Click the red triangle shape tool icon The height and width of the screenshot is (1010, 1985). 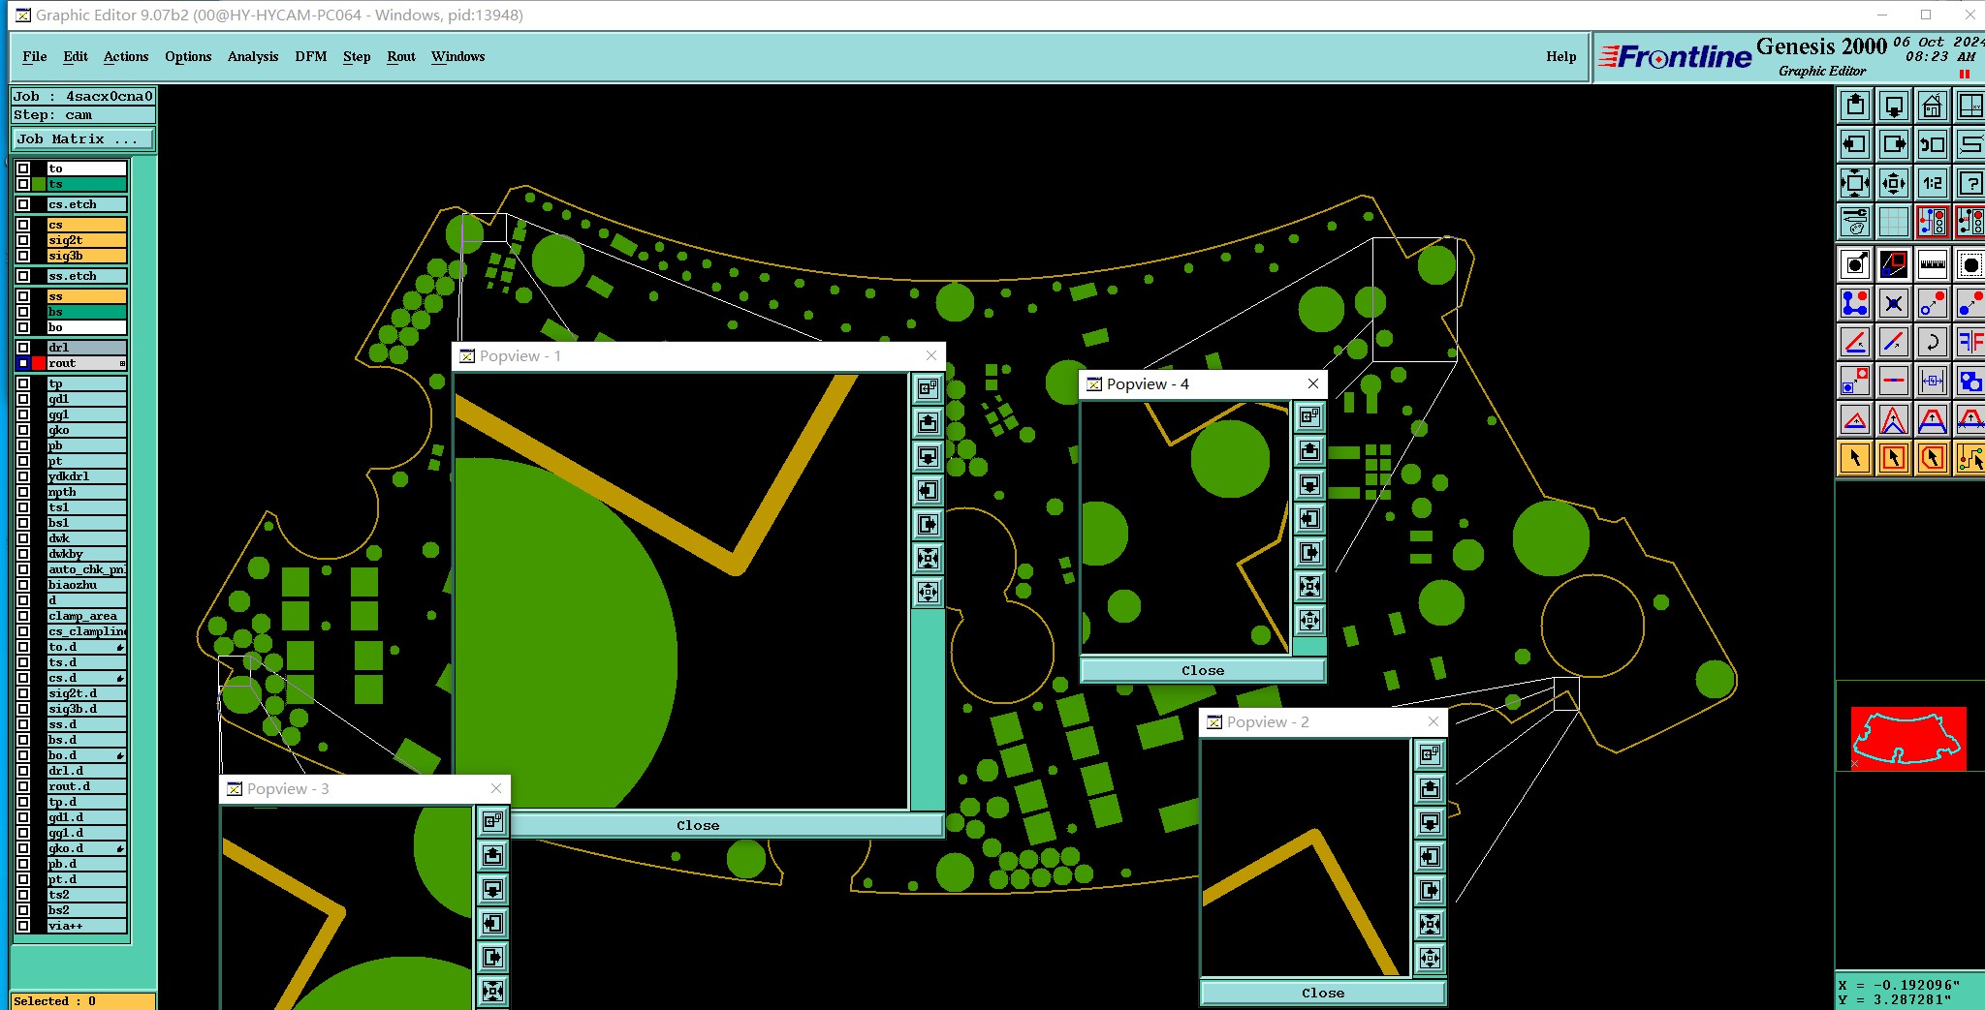[x=1855, y=419]
